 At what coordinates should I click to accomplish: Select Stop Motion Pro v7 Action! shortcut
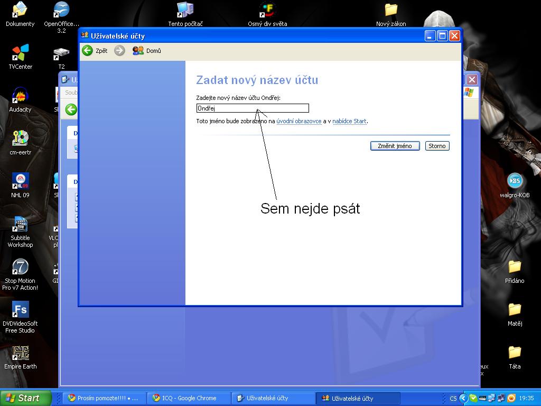(x=20, y=274)
